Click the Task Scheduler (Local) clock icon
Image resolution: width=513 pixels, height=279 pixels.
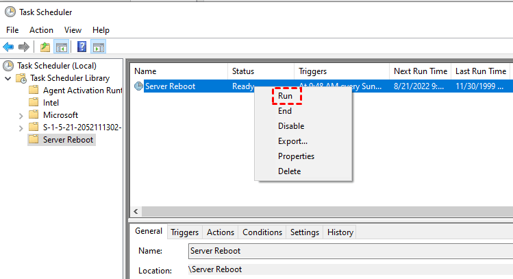click(8, 66)
